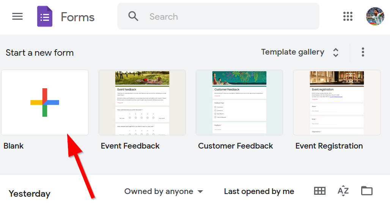The height and width of the screenshot is (216, 390).
Task: Open A-Z sort options
Action: (x=343, y=191)
